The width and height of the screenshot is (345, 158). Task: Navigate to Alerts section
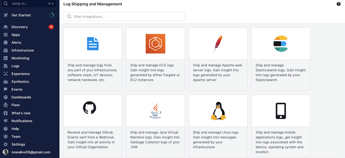[x=16, y=43]
